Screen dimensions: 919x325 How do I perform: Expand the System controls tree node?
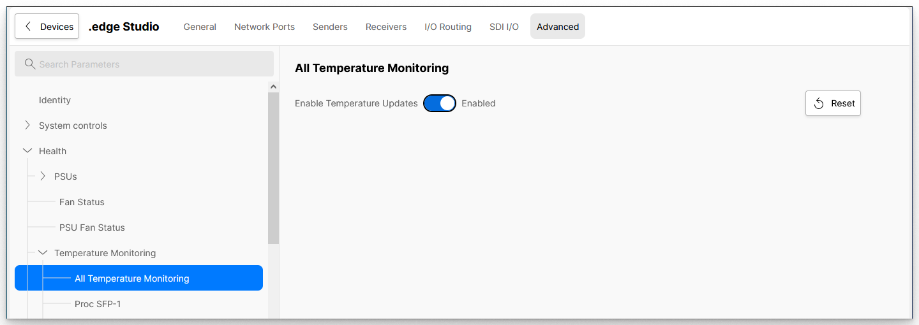pyautogui.click(x=27, y=126)
